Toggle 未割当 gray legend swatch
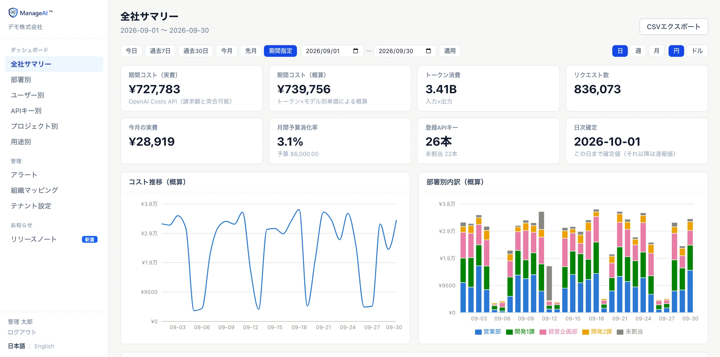The width and height of the screenshot is (720, 357). click(620, 332)
